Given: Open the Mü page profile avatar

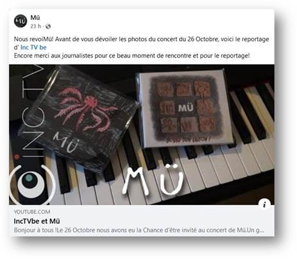Looking at the screenshot, I should pyautogui.click(x=21, y=21).
